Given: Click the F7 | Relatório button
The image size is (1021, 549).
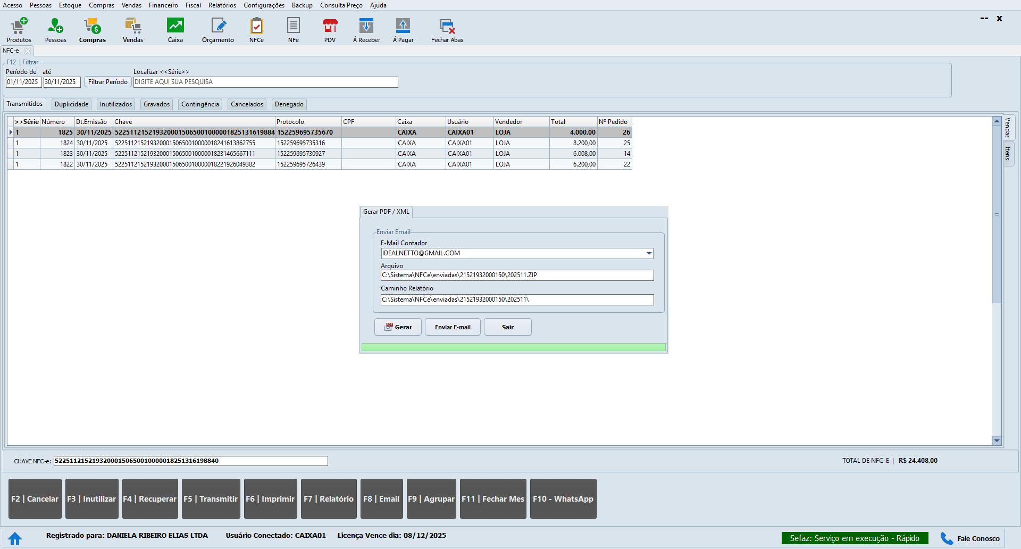Looking at the screenshot, I should (329, 499).
